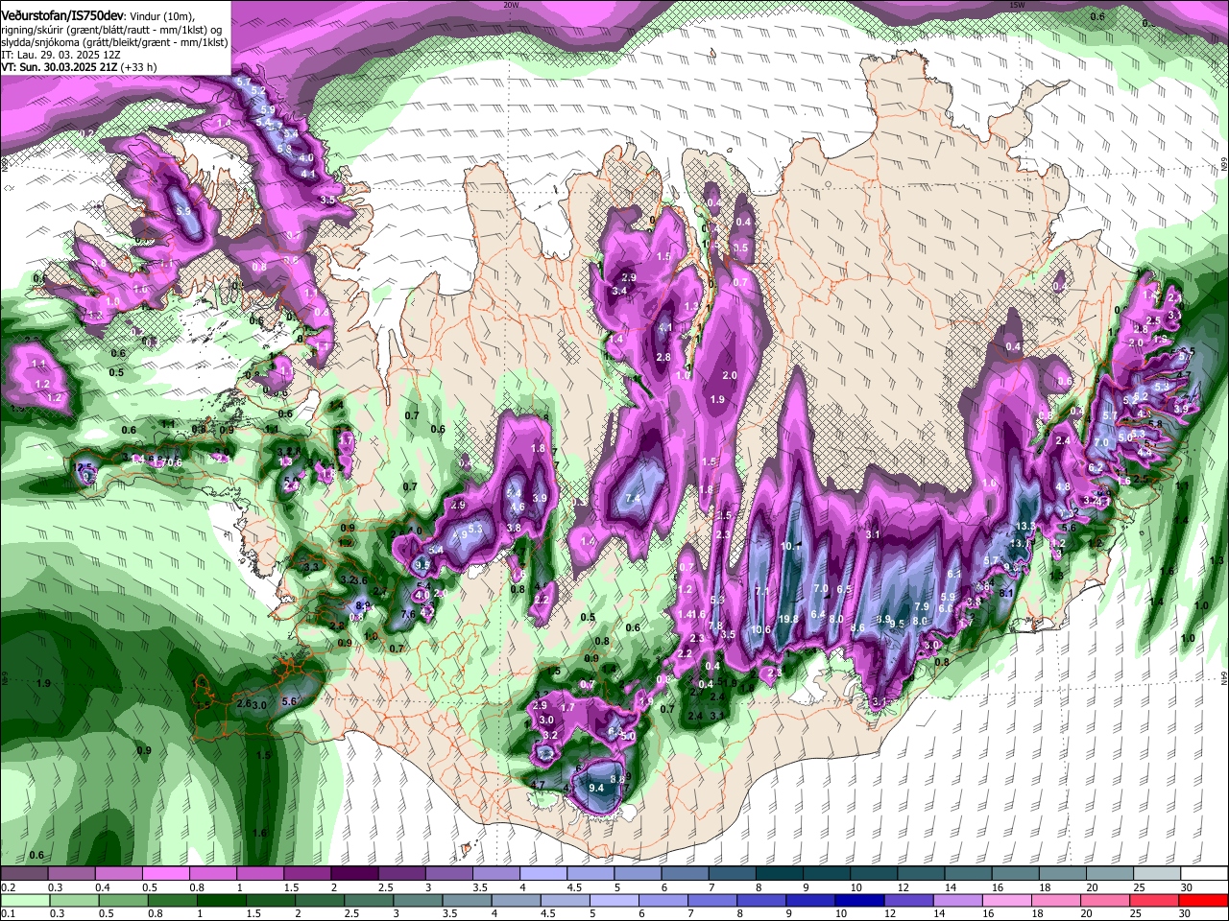Click the 4.6 value on the map

tap(517, 508)
